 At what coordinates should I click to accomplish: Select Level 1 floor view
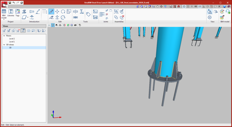(x=12, y=42)
